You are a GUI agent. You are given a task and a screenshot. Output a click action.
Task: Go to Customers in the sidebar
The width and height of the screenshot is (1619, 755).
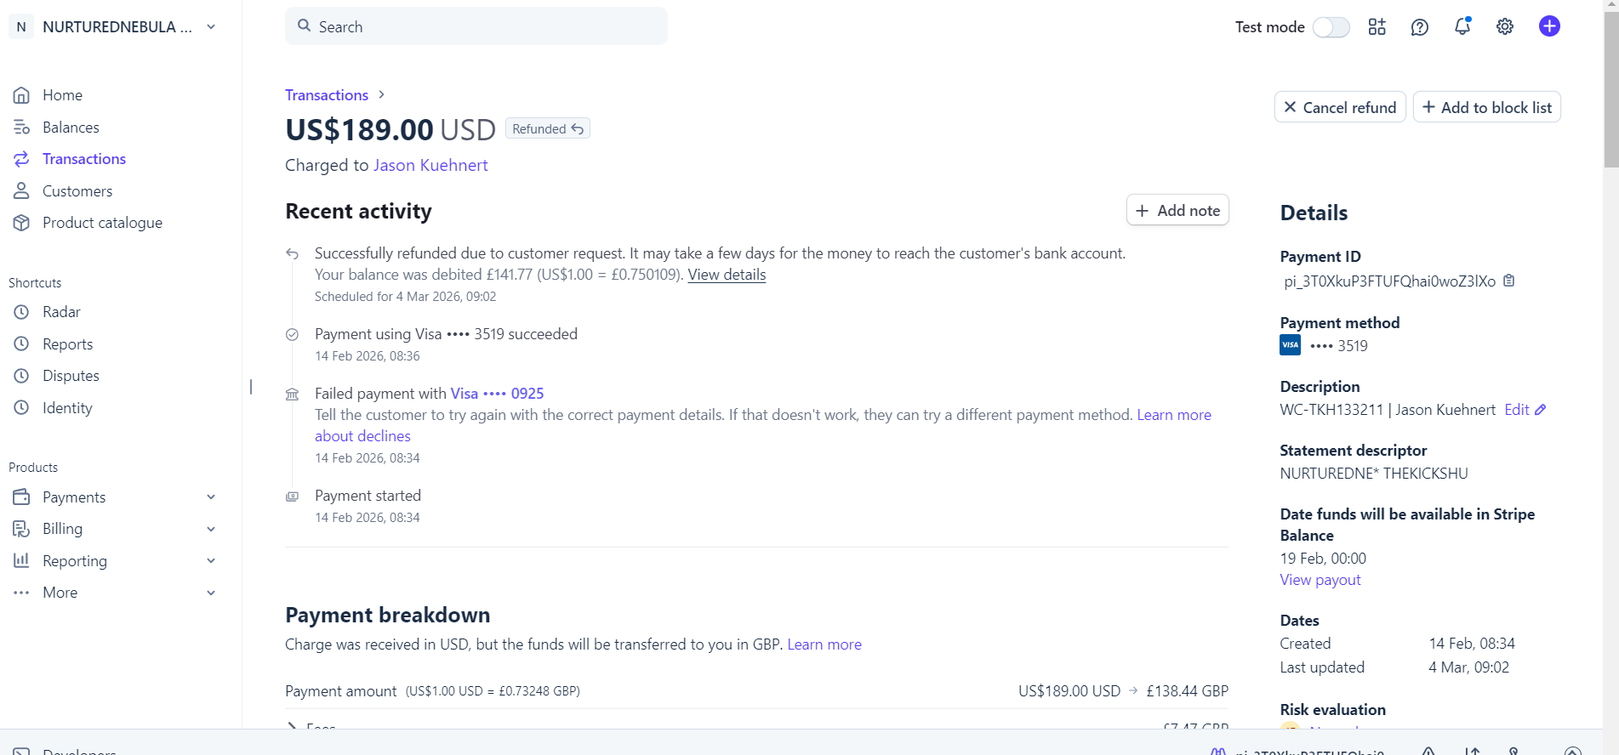click(77, 191)
